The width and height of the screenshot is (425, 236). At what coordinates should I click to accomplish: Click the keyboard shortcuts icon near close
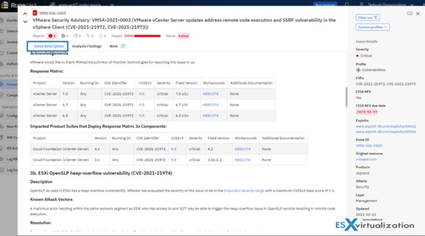(410, 14)
